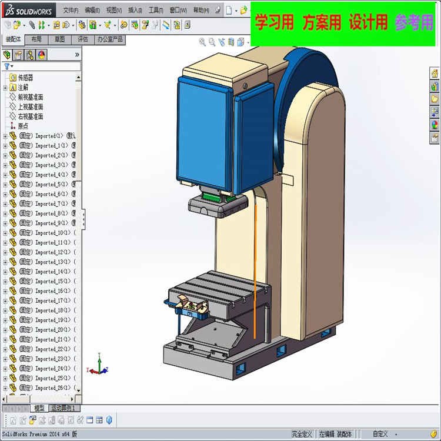Expand the Imported_12<1> component node
Viewport: 441px width, 441px height.
5,253
